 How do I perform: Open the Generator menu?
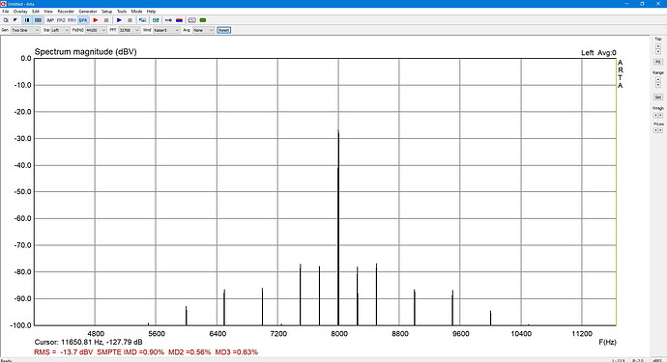click(88, 12)
